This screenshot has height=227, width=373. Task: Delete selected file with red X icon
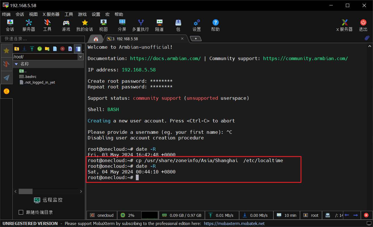click(63, 49)
